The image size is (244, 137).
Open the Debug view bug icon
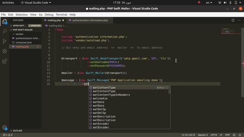pos(5,51)
